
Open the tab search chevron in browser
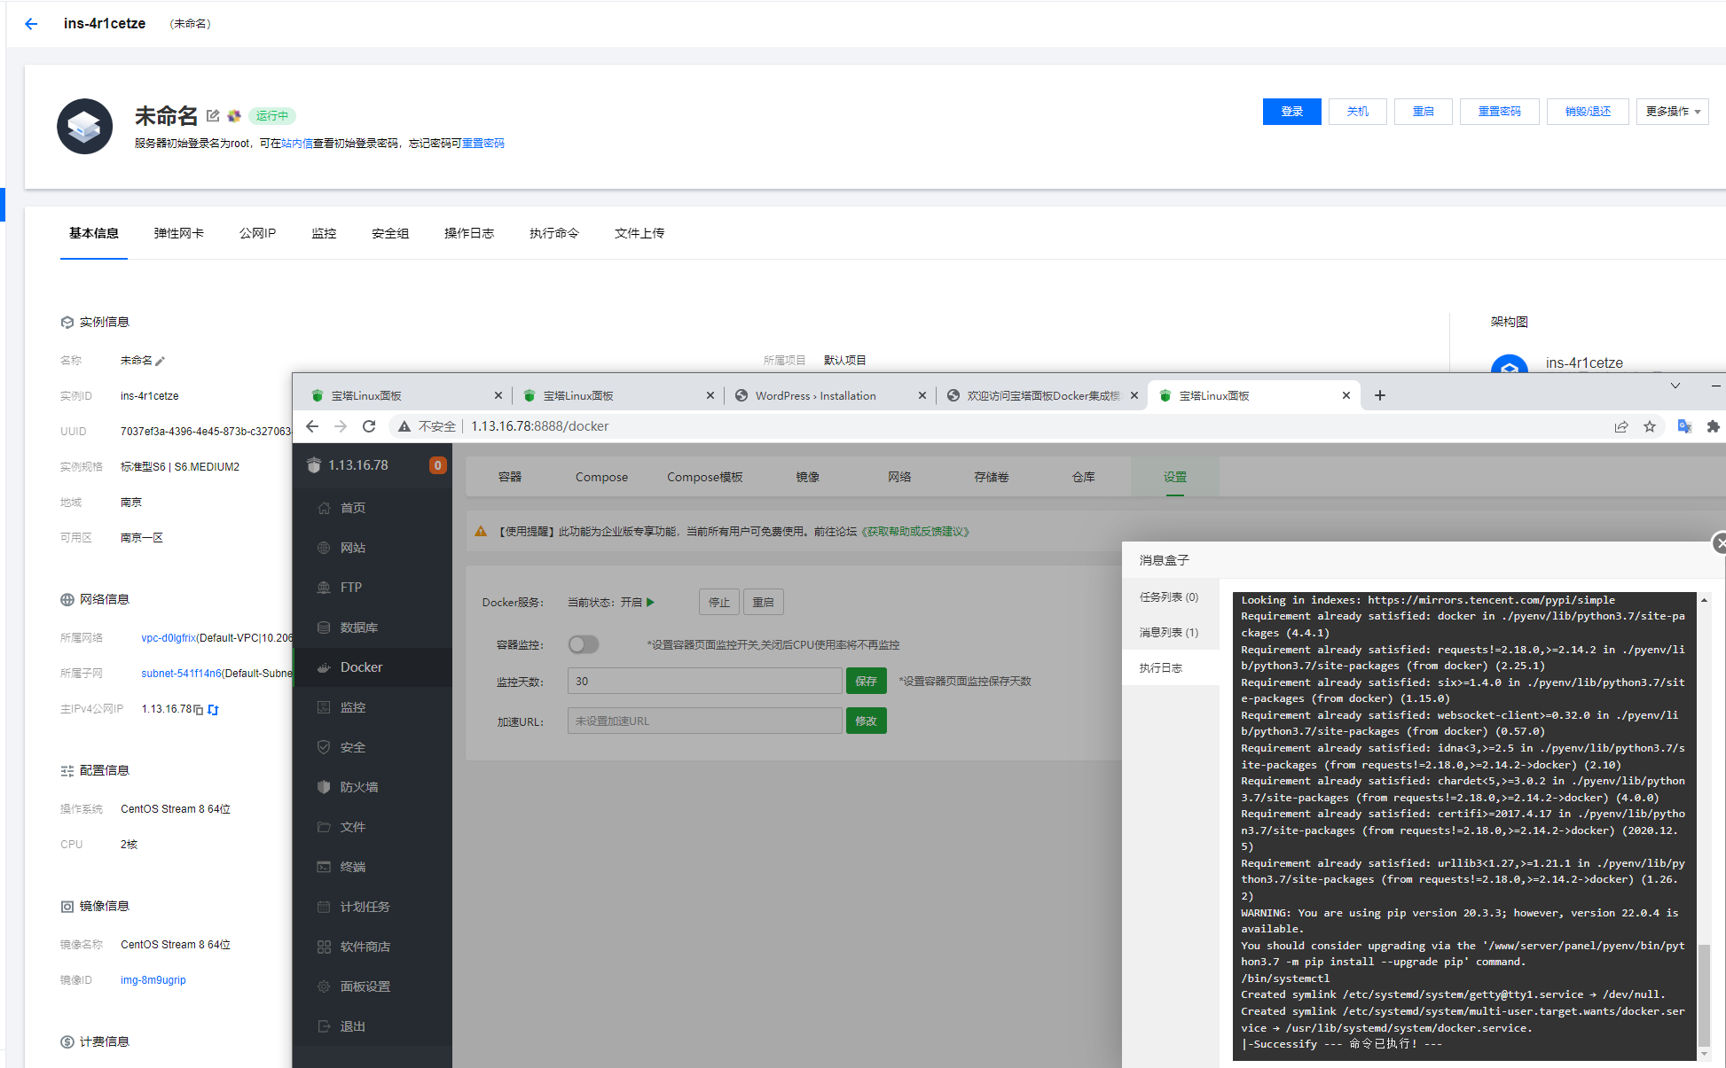point(1675,386)
